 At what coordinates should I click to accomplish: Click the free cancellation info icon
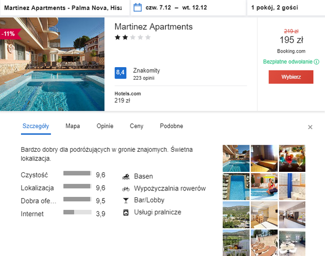[316, 62]
